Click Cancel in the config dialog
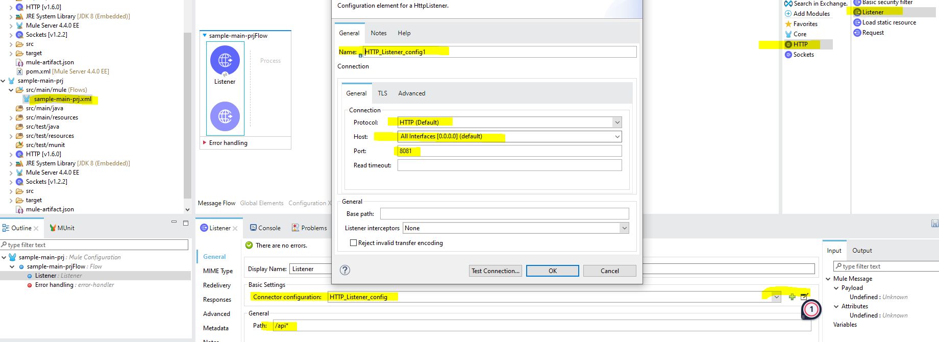Image resolution: width=939 pixels, height=342 pixels. [x=610, y=271]
